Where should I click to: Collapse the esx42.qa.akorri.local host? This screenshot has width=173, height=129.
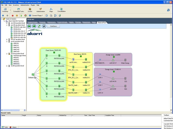coord(7,41)
